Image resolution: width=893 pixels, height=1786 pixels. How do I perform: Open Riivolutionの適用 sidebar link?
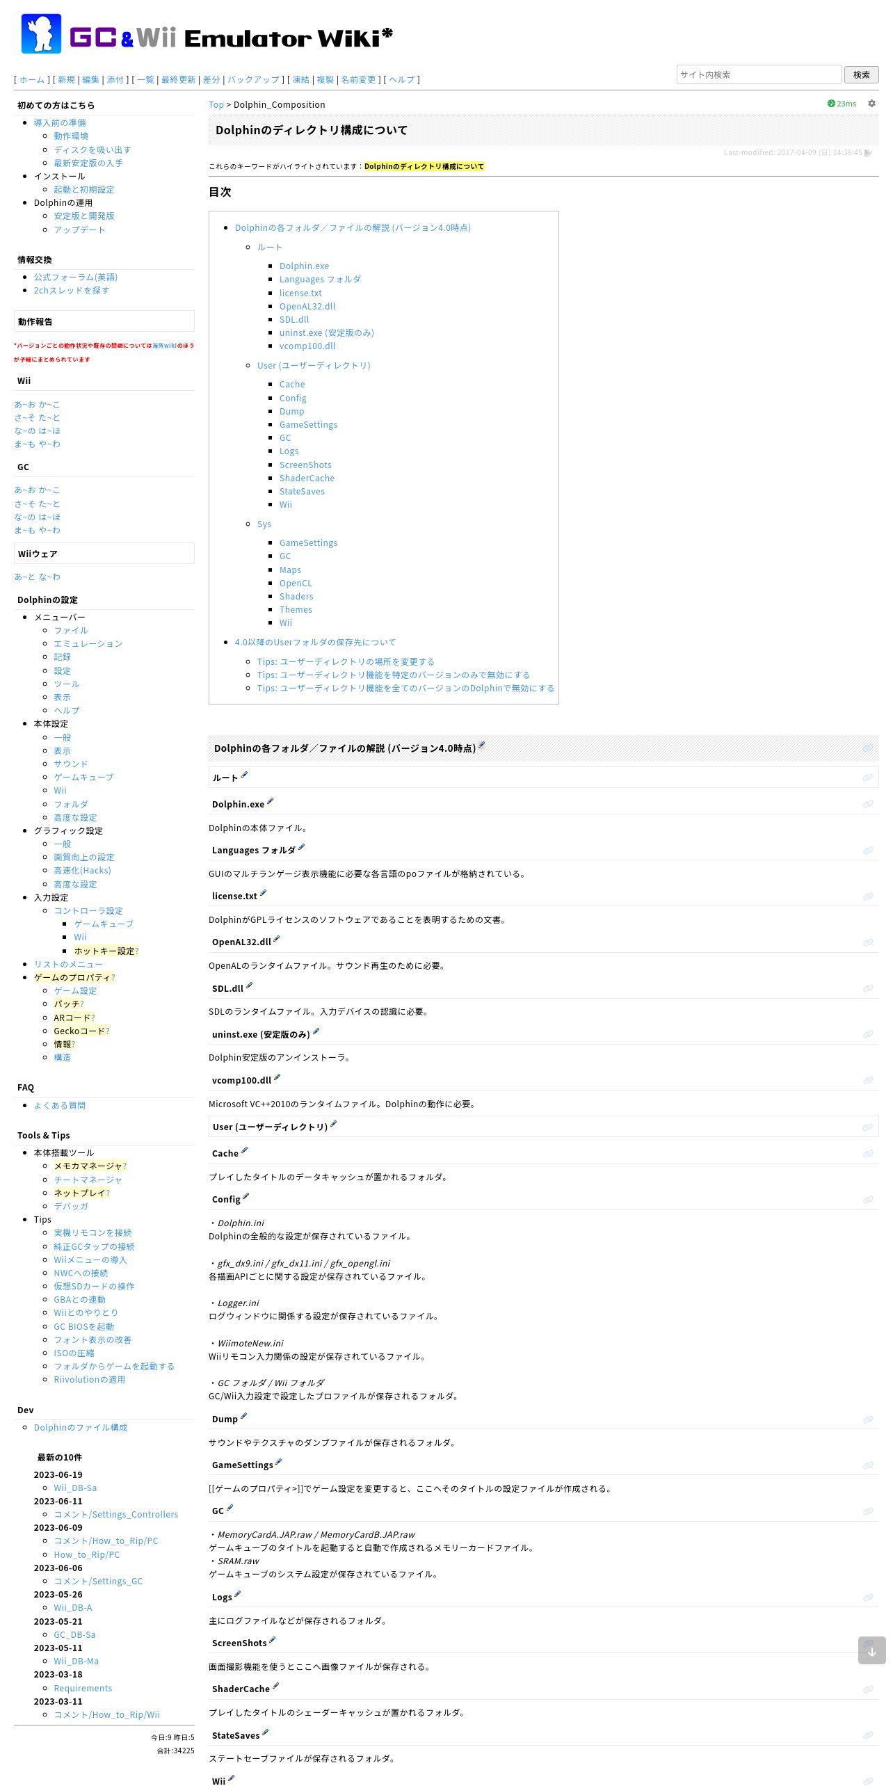[90, 1380]
